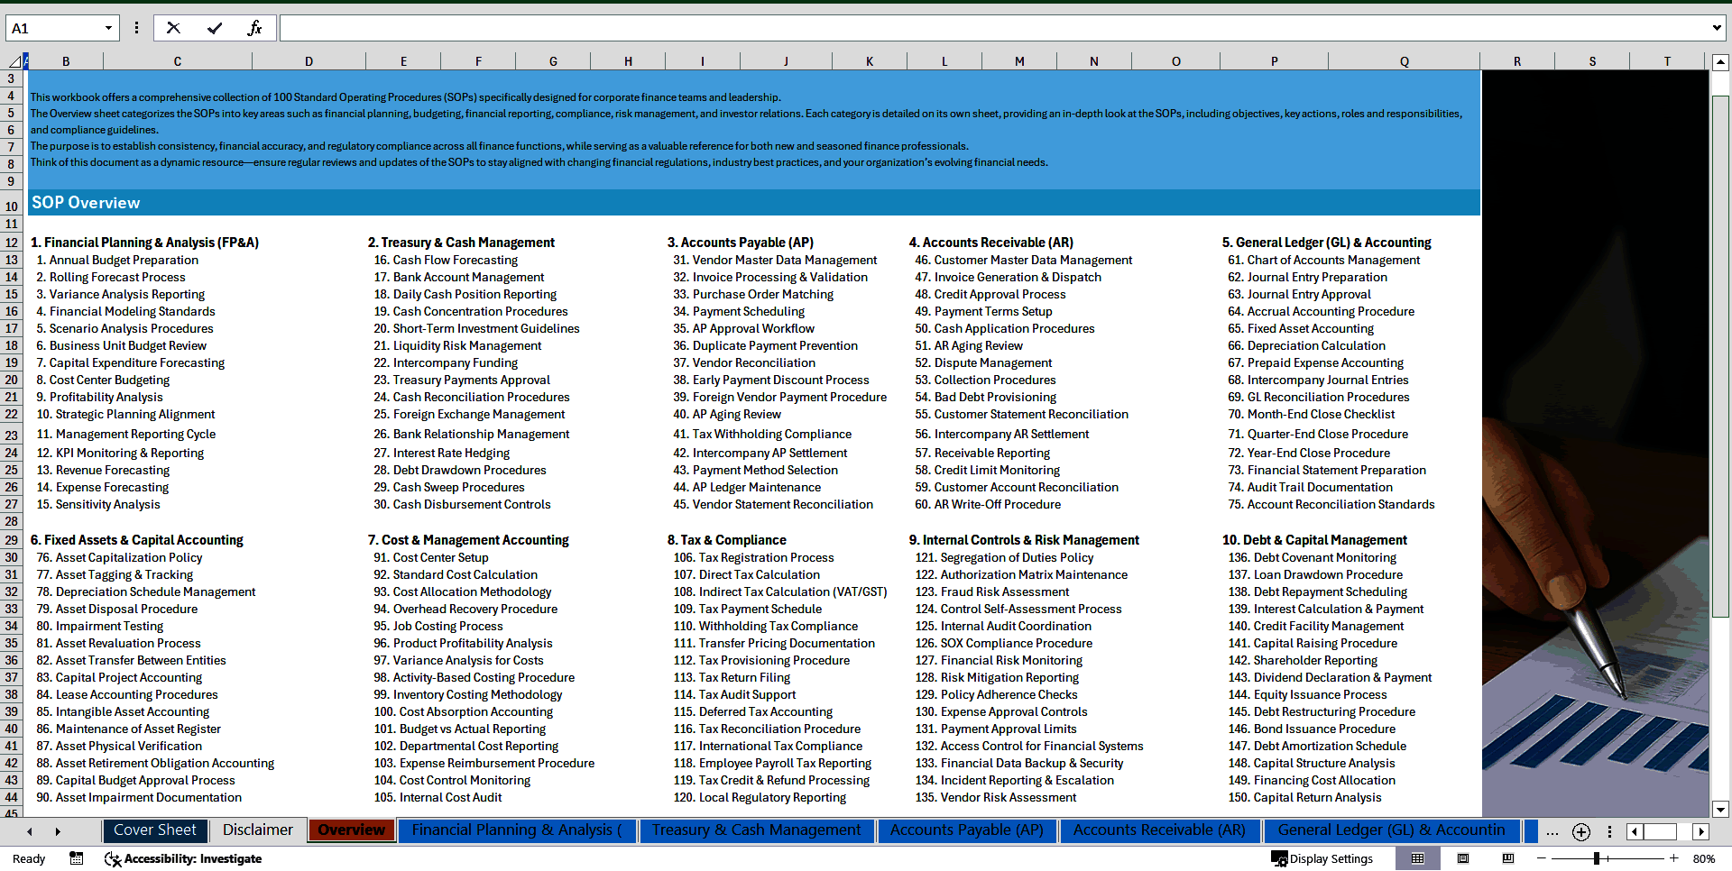This screenshot has width=1732, height=871.
Task: Run Accessibility: Investigate check
Action: coord(183,858)
